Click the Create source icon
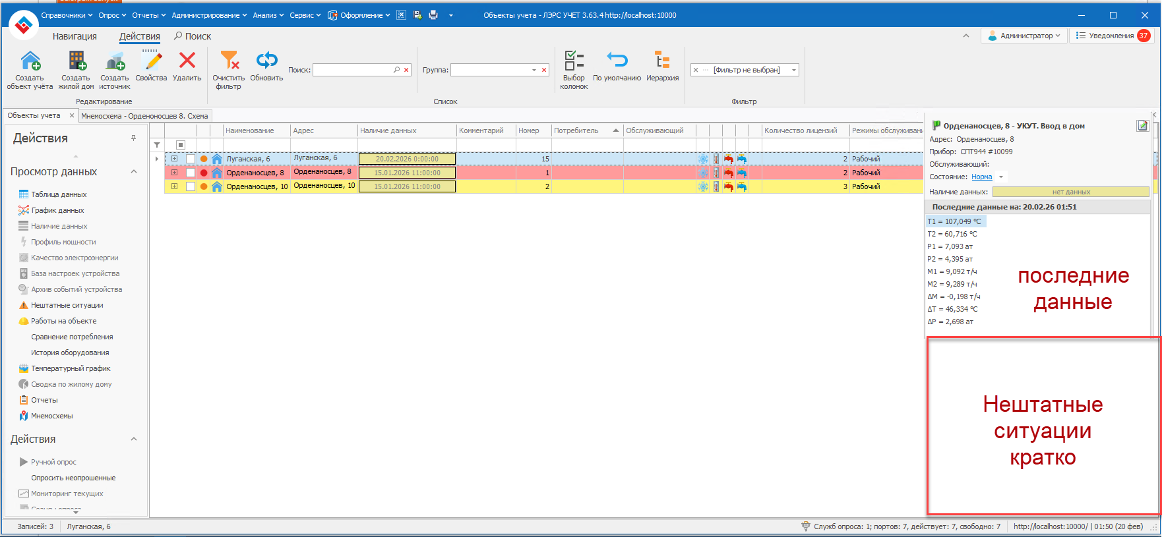This screenshot has height=537, width=1162. (115, 61)
